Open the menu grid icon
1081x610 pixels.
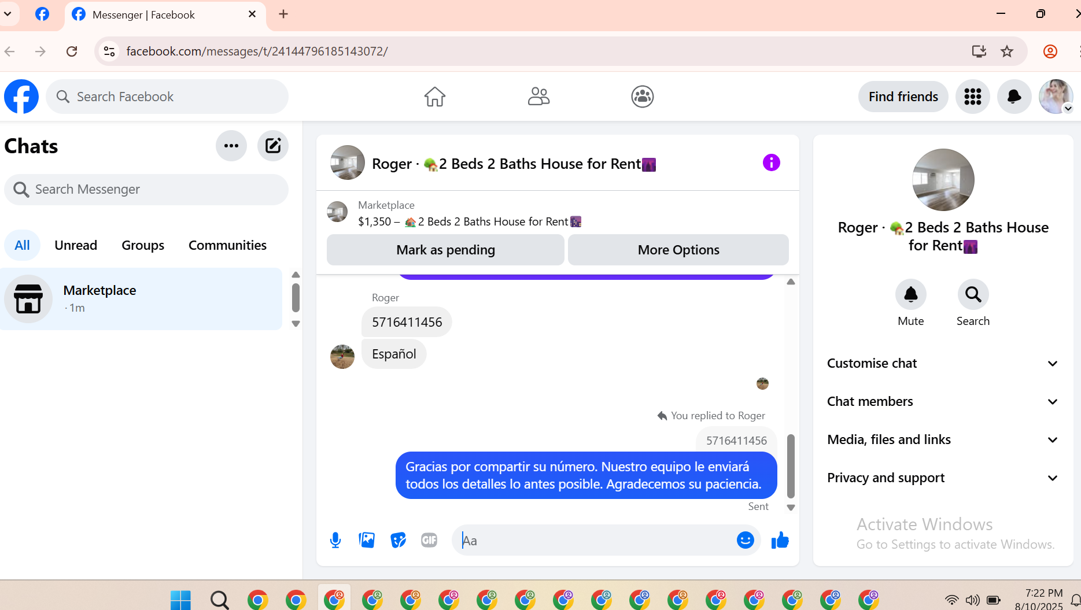972,97
